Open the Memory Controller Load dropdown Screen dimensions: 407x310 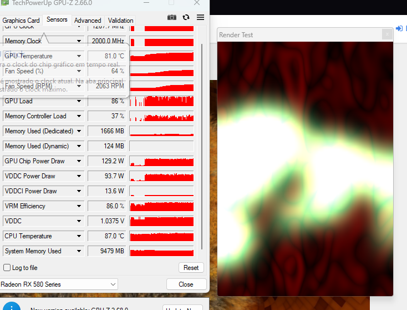(x=79, y=116)
